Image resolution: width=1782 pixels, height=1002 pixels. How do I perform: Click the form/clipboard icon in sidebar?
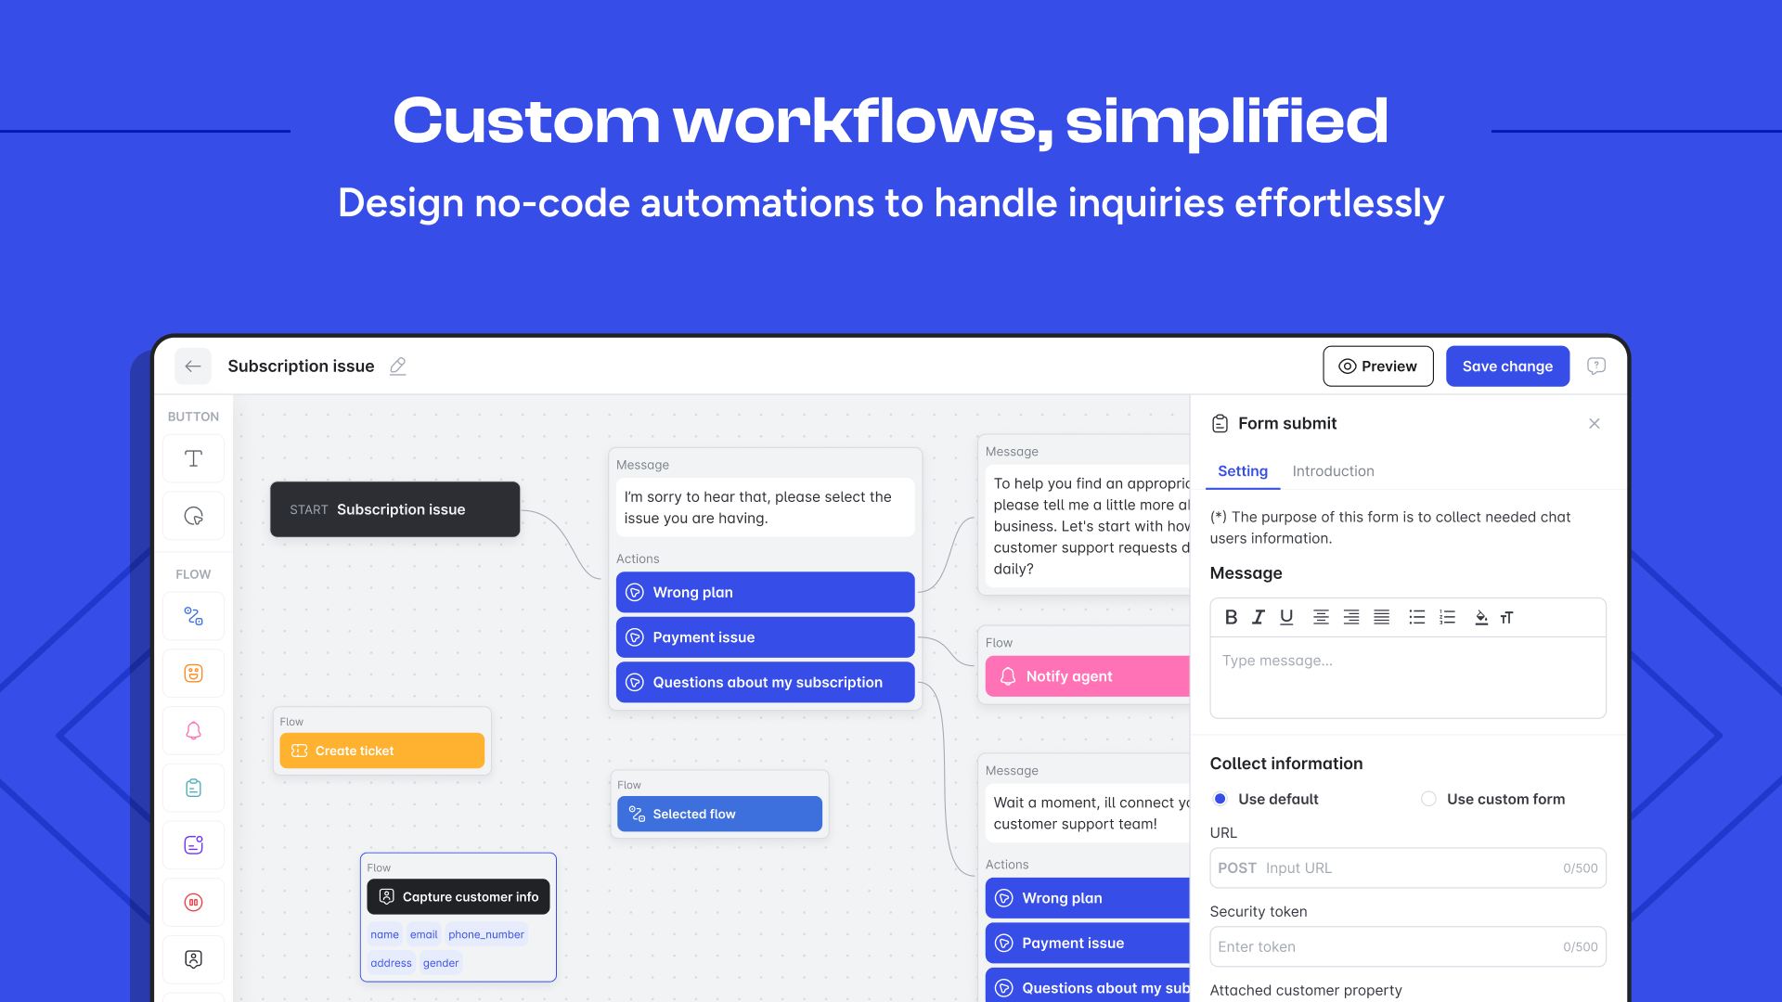191,787
